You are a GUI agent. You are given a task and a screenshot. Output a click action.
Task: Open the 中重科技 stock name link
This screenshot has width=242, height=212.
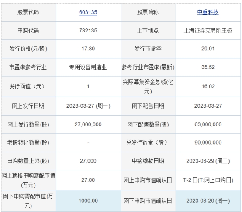tap(208, 12)
